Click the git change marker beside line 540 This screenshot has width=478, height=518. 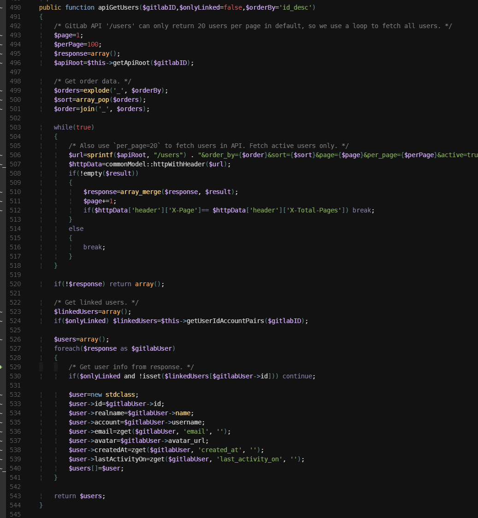tap(2, 469)
